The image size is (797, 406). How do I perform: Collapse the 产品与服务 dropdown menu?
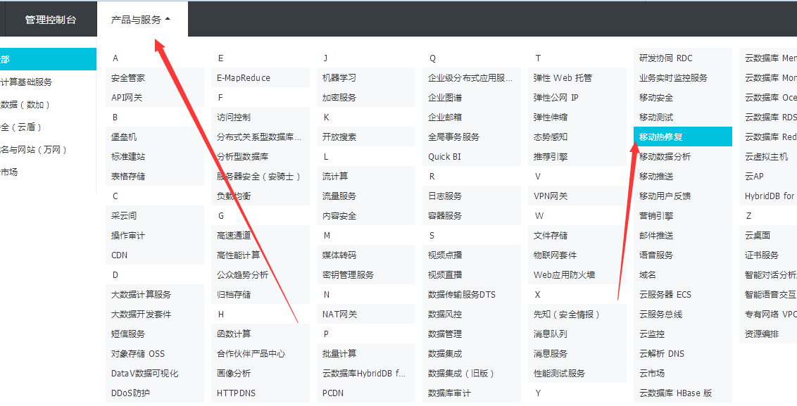point(142,20)
